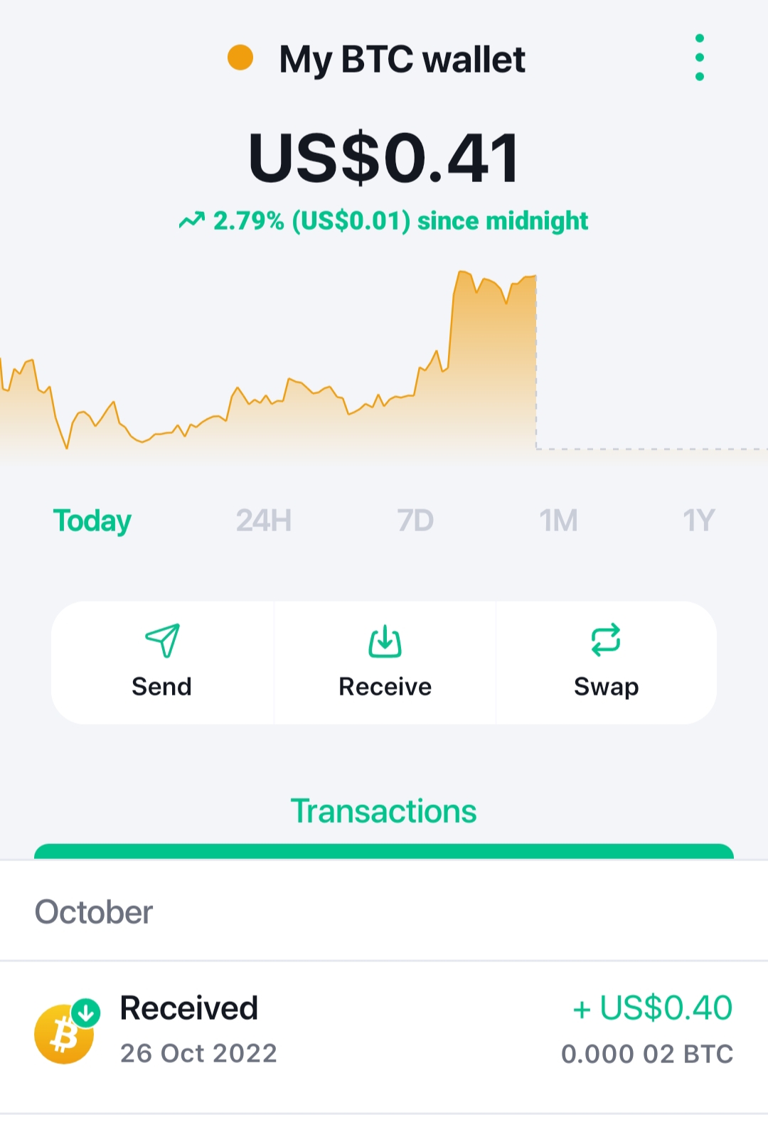Click the peak of the price chart
The height and width of the screenshot is (1137, 768).
pyautogui.click(x=462, y=272)
